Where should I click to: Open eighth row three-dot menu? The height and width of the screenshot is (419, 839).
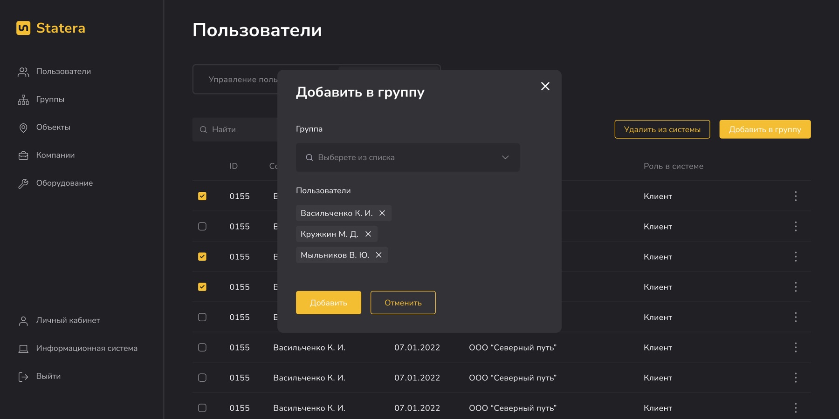pos(796,408)
